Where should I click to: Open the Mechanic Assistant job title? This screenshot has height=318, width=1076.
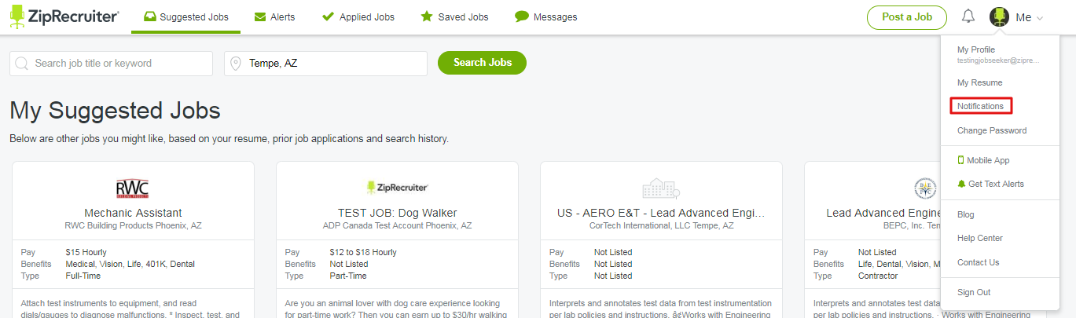[133, 213]
